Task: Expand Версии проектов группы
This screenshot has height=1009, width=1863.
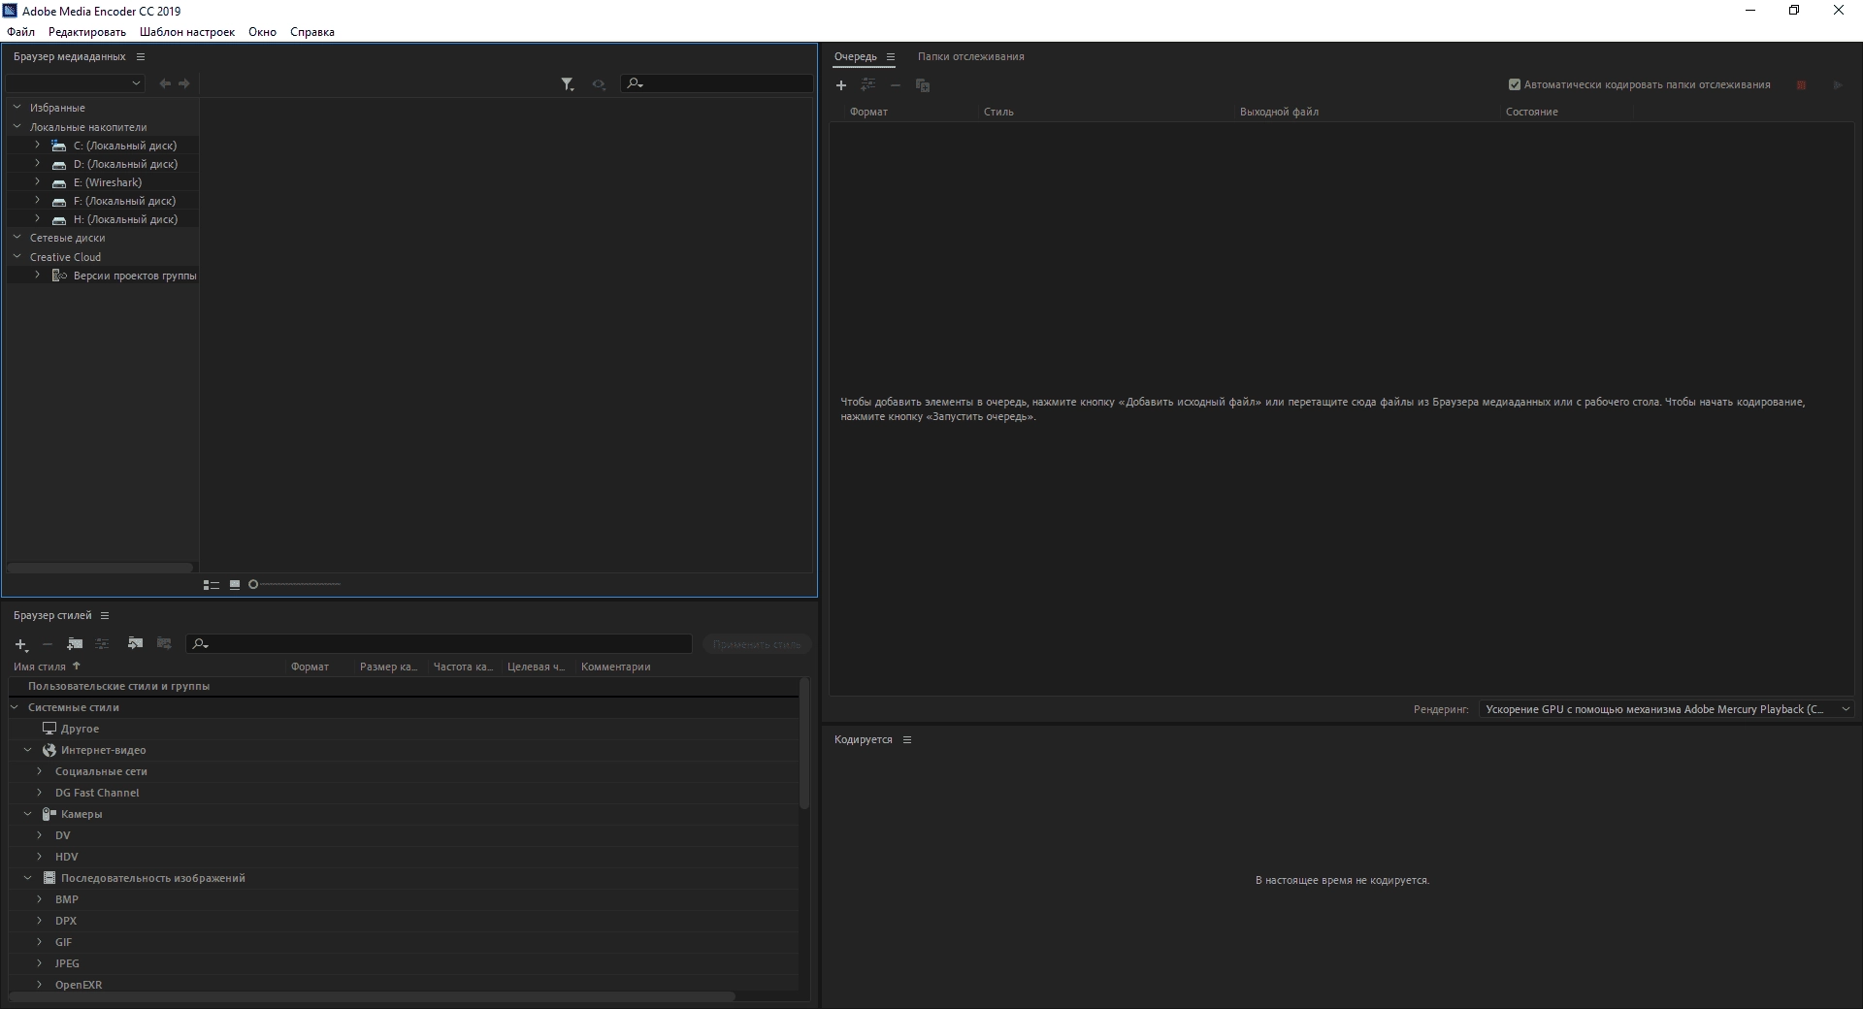Action: tap(38, 276)
